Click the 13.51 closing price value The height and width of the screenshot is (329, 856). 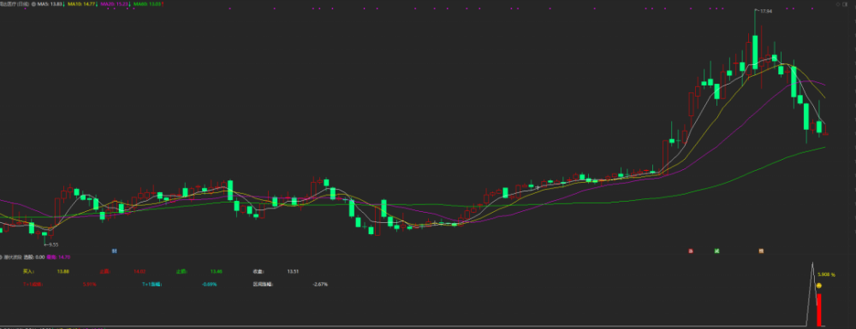pyautogui.click(x=293, y=271)
